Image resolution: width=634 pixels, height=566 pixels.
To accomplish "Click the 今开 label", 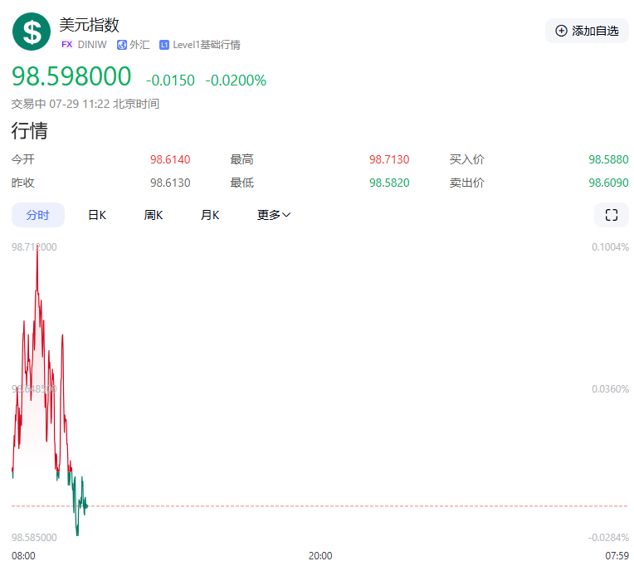I will [x=23, y=159].
